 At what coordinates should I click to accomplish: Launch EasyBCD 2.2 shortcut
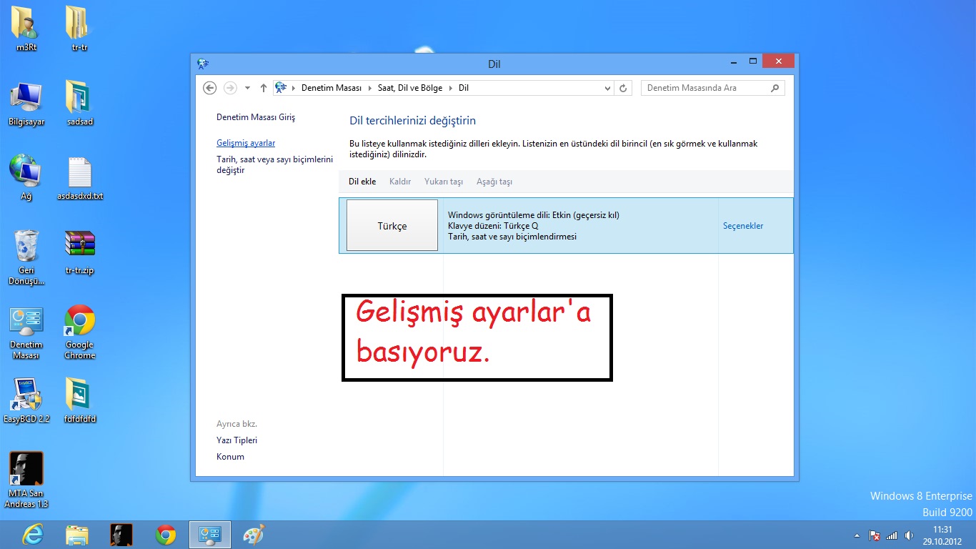pos(26,400)
